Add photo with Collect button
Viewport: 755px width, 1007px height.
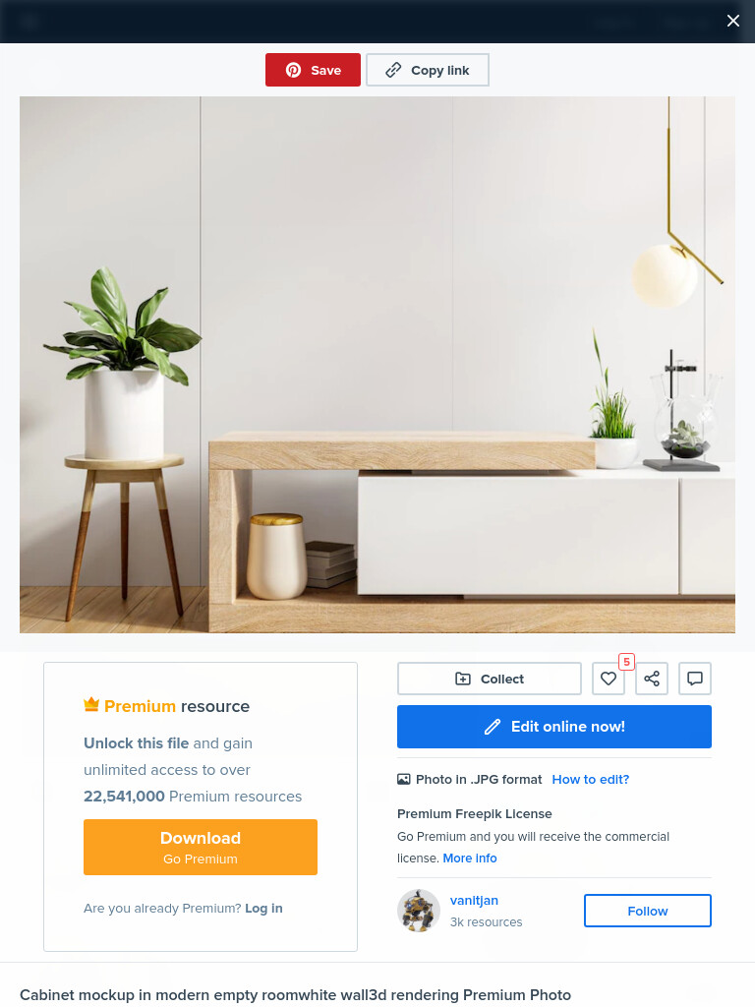pos(490,679)
